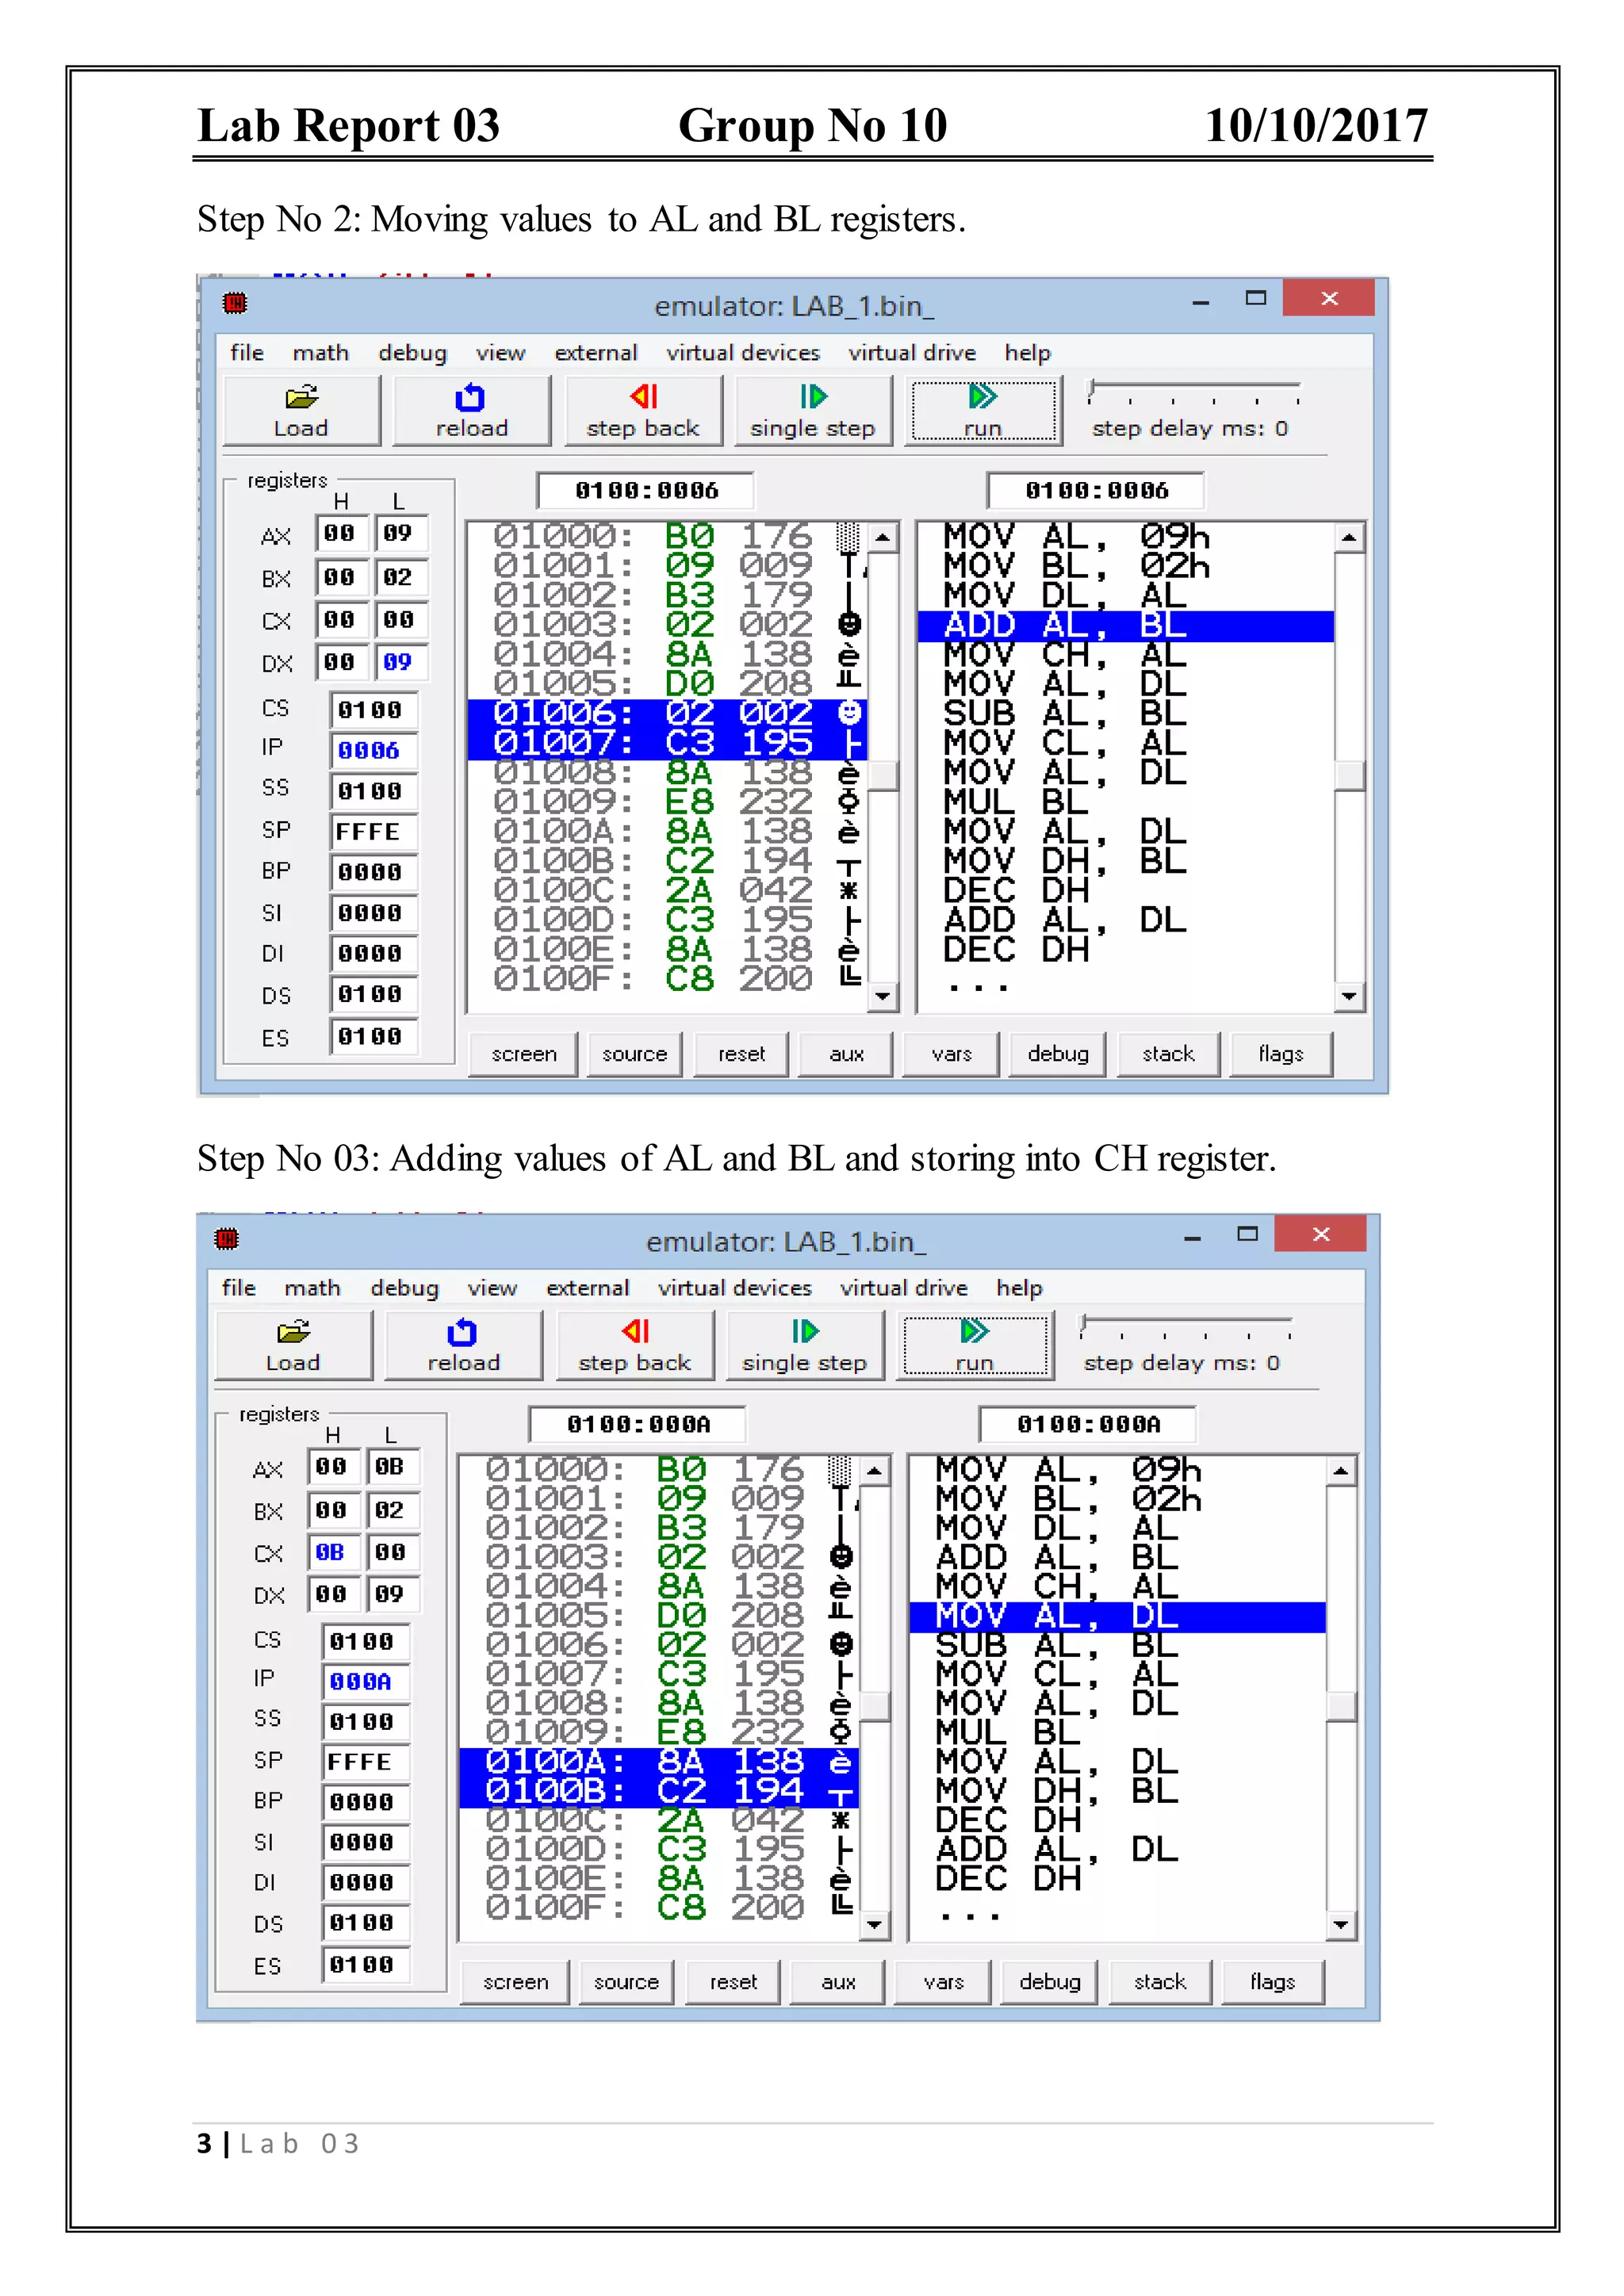1624x2296 pixels.
Task: Click disassembly scroll-down arrow in top window
Action: [x=1350, y=996]
